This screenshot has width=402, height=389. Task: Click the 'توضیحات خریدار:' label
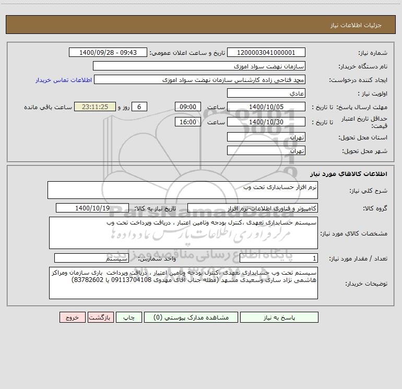point(366,284)
